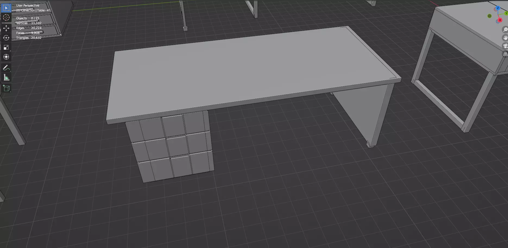Click the 'Vertices 11,102' statistic

point(29,23)
